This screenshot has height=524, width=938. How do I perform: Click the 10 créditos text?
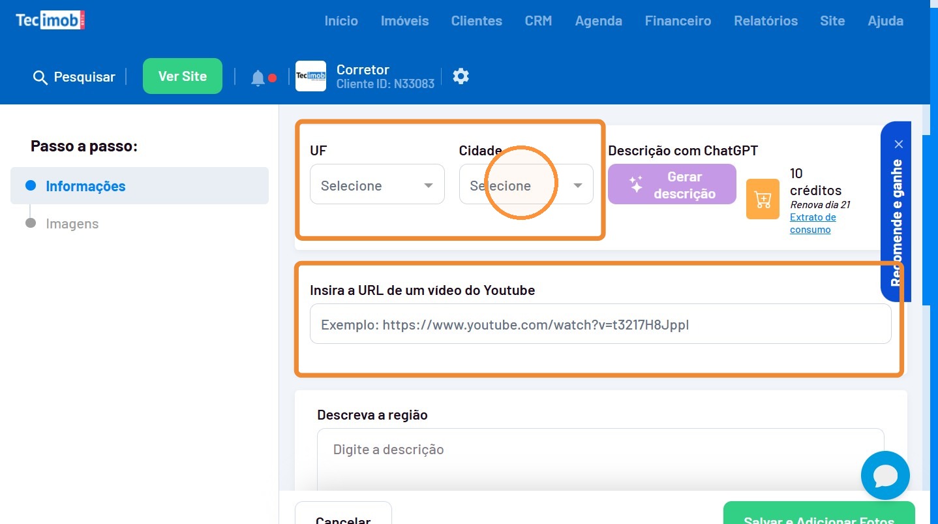(x=815, y=182)
